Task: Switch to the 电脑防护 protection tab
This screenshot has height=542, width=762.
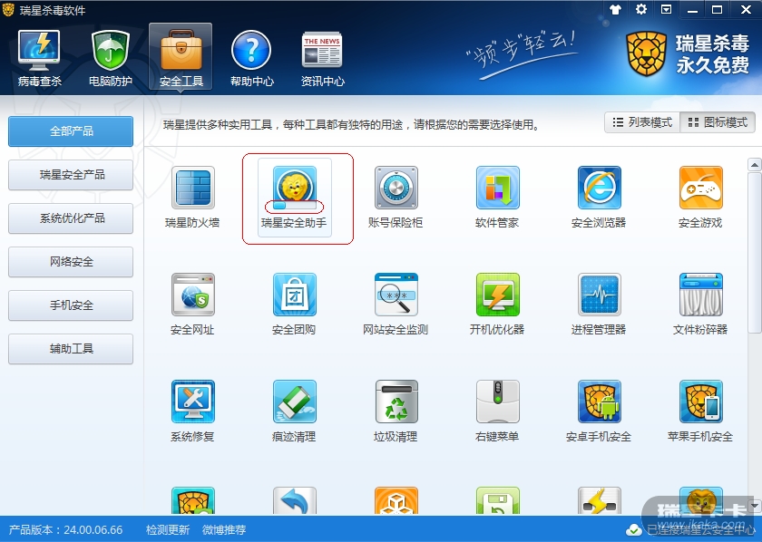Action: pyautogui.click(x=111, y=58)
